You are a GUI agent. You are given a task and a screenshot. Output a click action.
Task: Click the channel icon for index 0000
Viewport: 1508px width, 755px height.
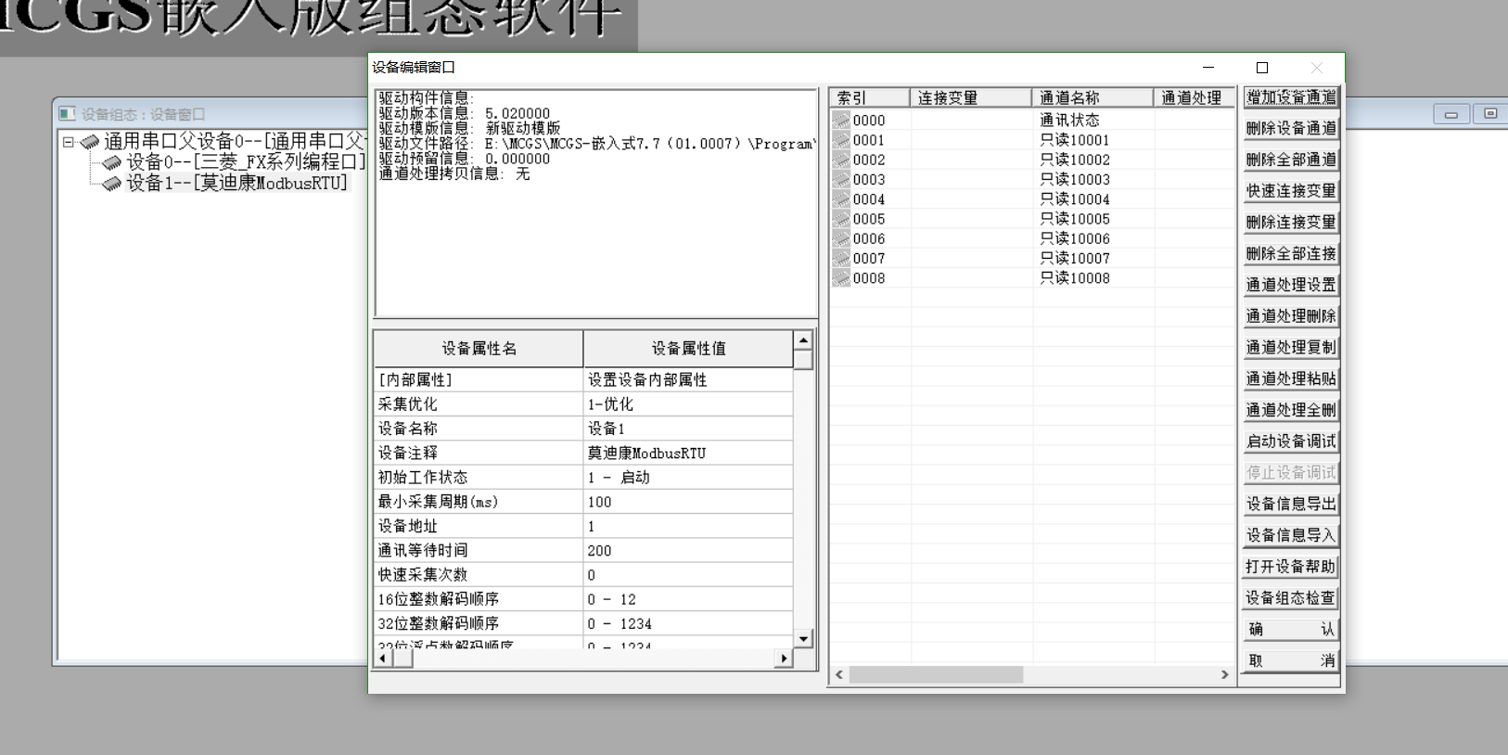click(841, 120)
